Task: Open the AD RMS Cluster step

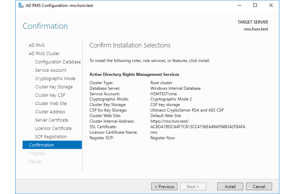Action: point(44,54)
